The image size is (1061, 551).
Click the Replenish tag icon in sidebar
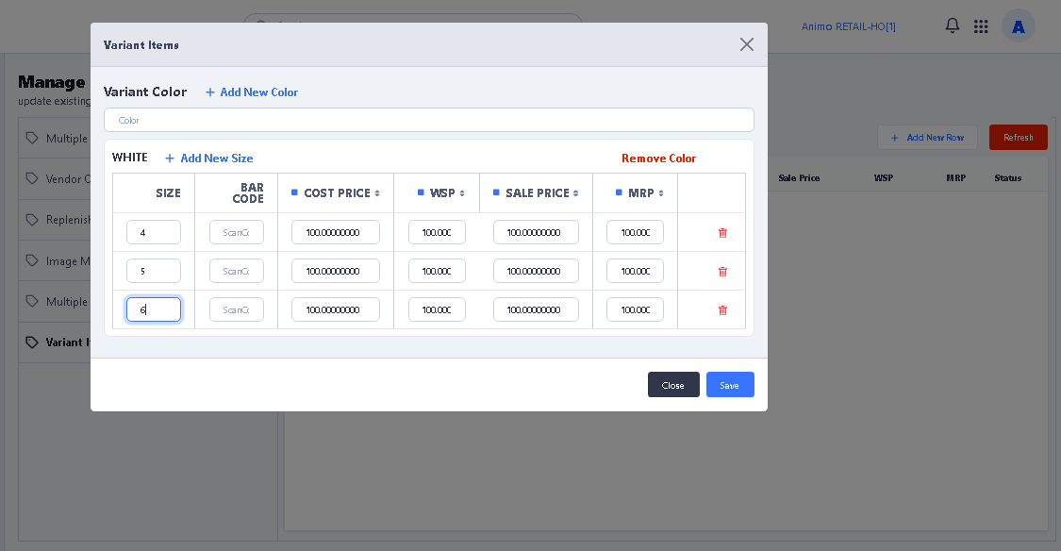tap(32, 219)
